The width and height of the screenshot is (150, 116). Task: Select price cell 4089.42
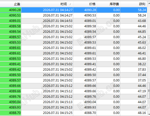pyautogui.click(x=85, y=70)
